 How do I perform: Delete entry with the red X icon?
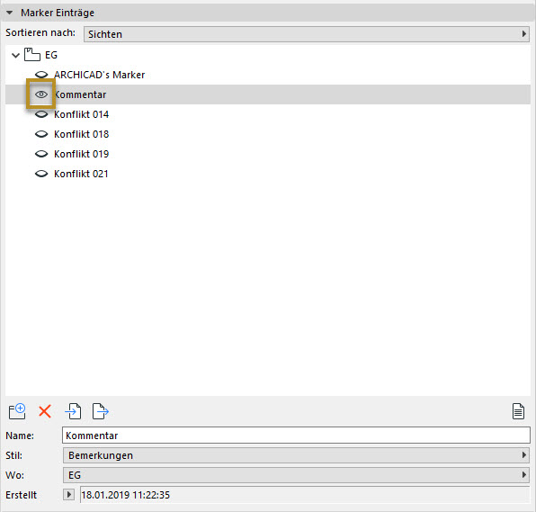pyautogui.click(x=45, y=411)
